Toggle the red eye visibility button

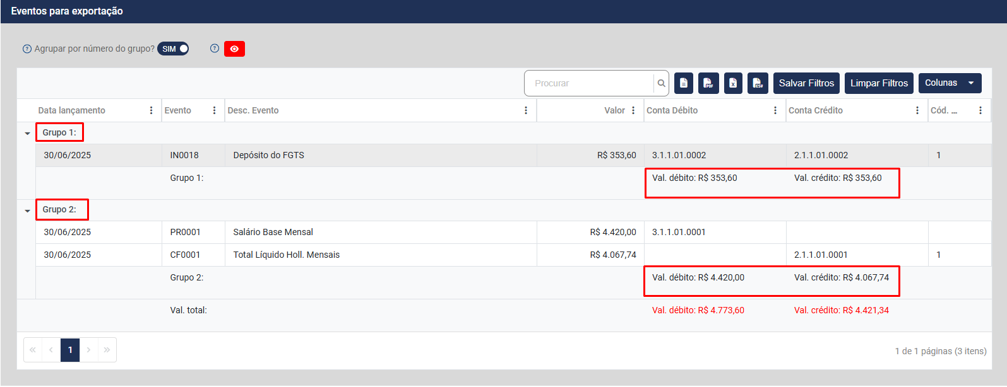tap(234, 49)
